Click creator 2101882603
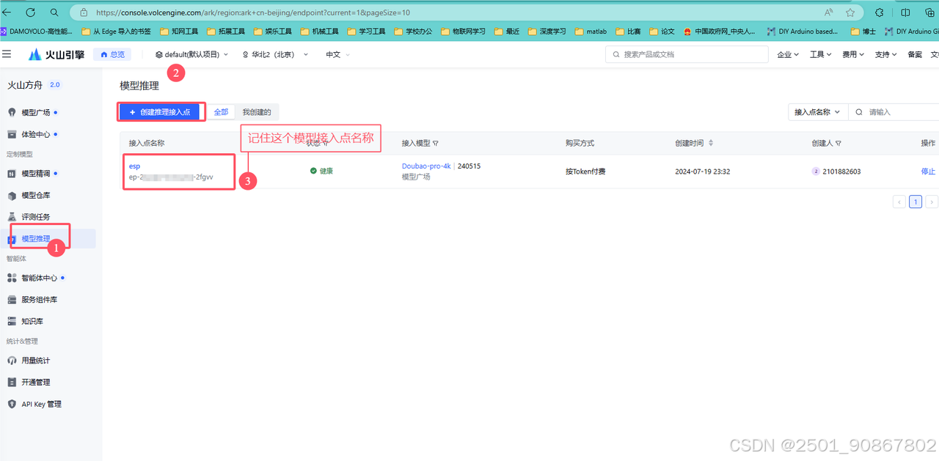 (x=841, y=172)
